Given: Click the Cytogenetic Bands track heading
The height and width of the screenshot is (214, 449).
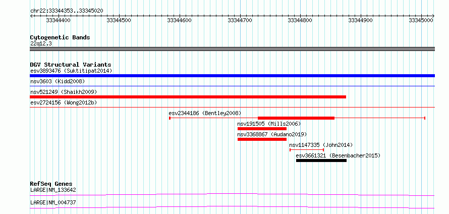Looking at the screenshot, I should coord(60,37).
